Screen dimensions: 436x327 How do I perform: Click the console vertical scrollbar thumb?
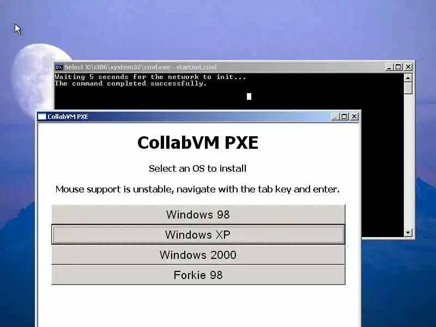tap(408, 88)
